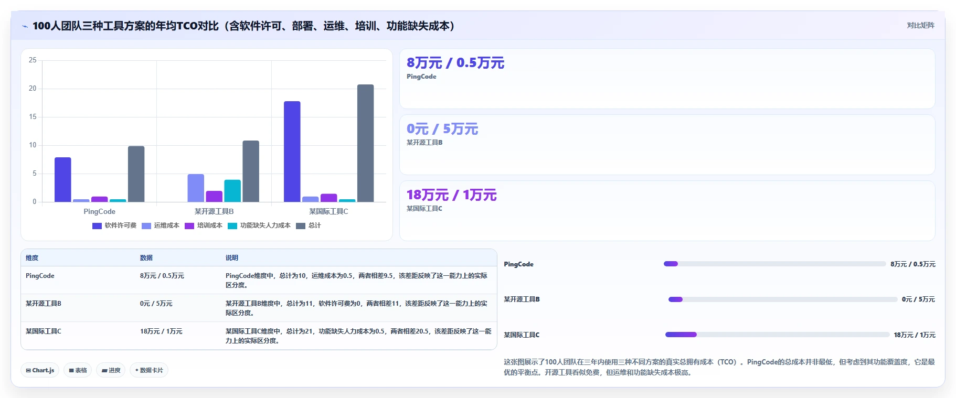
Task: Click the 某国际工具C row description in the table
Action: pos(358,336)
